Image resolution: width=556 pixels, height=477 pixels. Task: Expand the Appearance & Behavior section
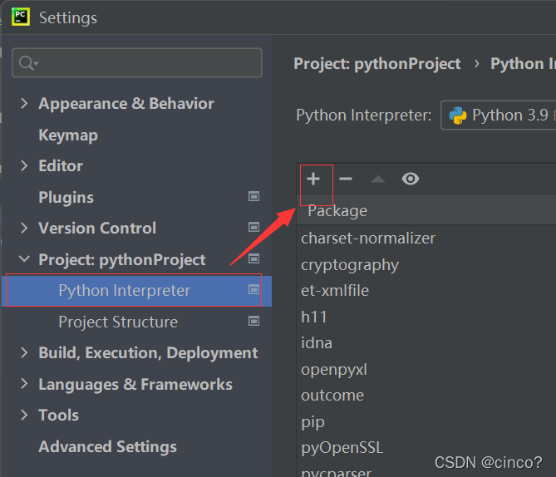24,103
